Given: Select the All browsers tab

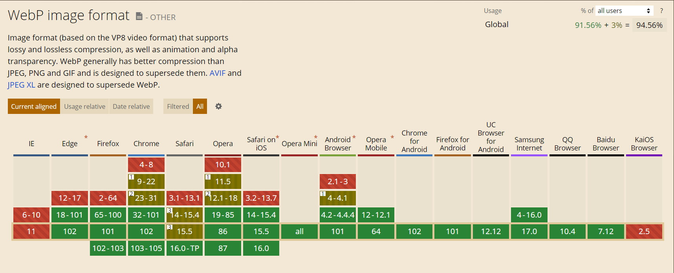Looking at the screenshot, I should (200, 106).
